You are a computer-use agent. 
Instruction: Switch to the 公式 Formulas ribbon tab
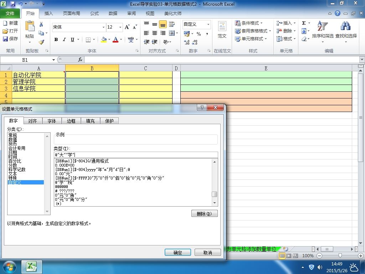click(x=94, y=14)
